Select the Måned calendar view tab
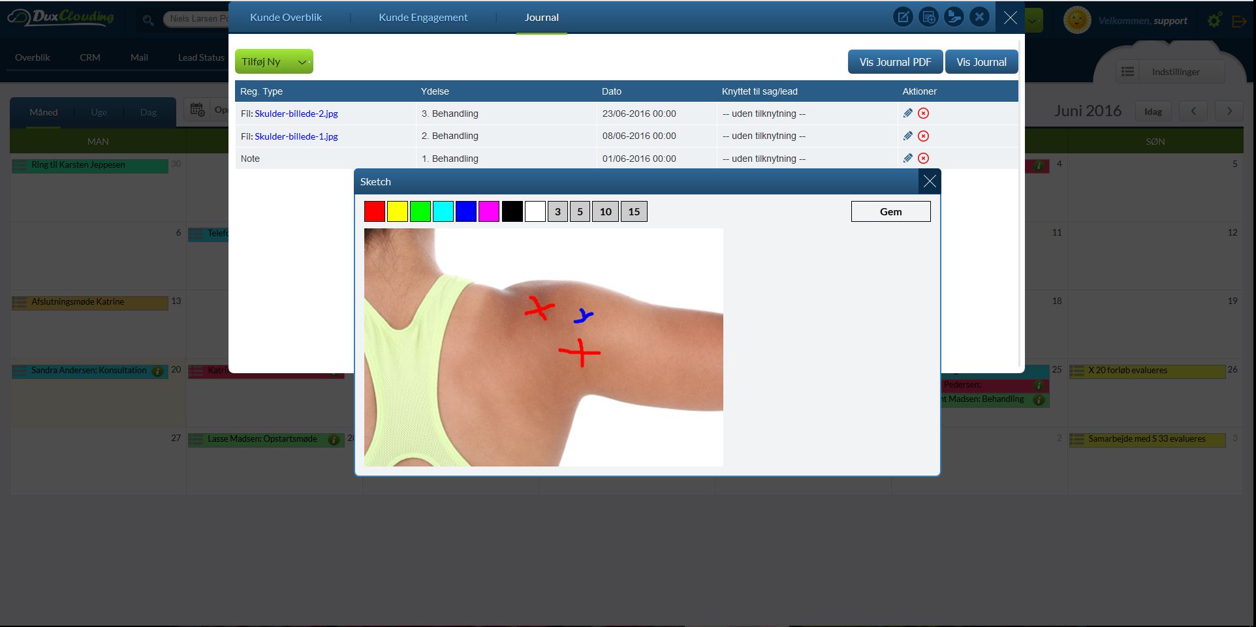 click(43, 112)
